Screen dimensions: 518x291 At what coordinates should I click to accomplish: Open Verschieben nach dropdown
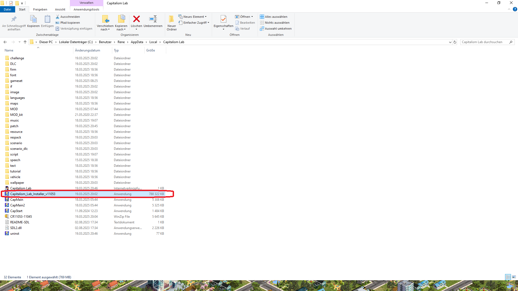tap(105, 23)
